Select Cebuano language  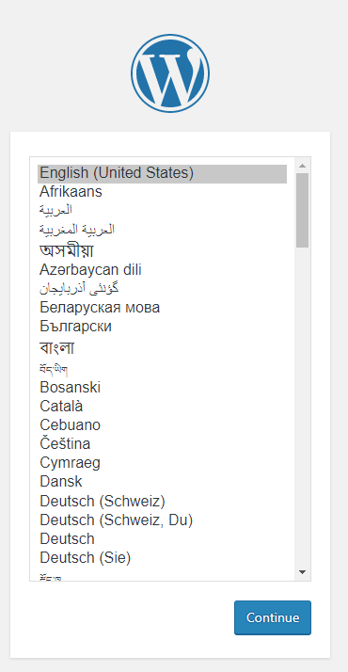pos(162,425)
